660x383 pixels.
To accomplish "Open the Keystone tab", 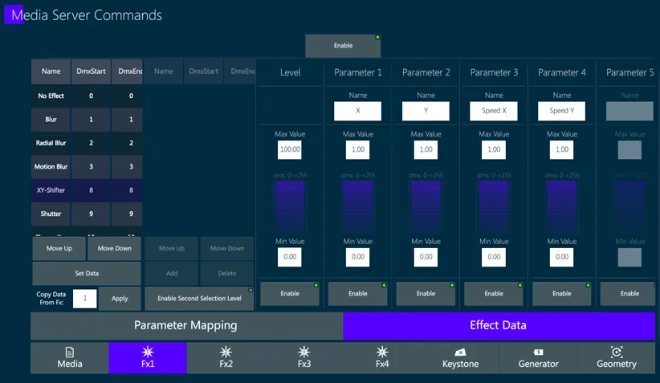I will tap(461, 358).
